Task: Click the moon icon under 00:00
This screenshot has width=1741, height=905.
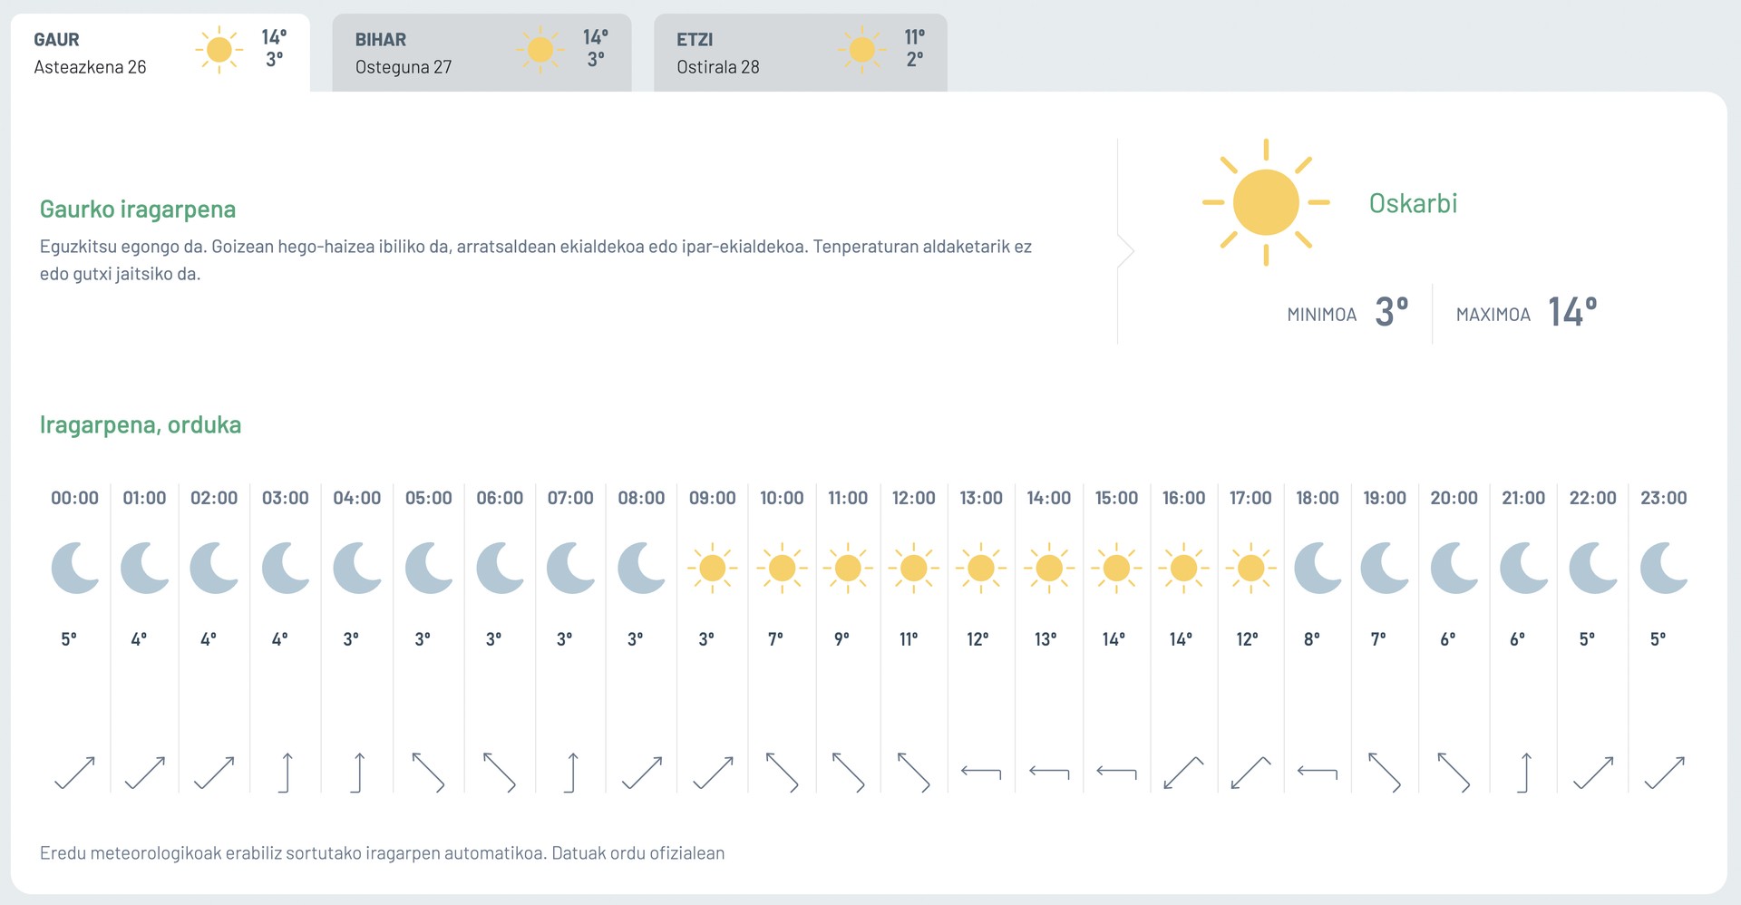Action: tap(75, 568)
